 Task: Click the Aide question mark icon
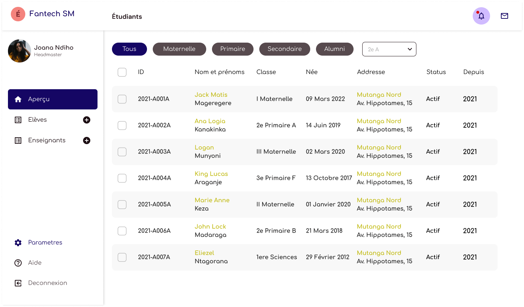tap(18, 263)
